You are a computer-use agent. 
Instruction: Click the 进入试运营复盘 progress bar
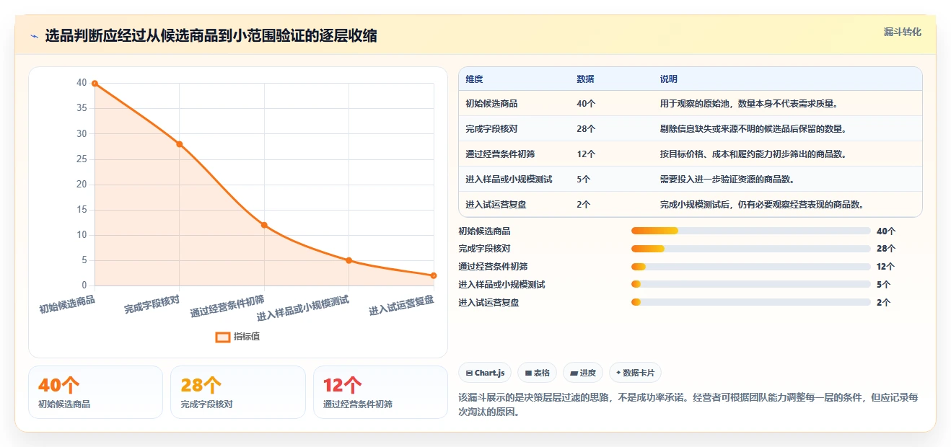tap(750, 302)
